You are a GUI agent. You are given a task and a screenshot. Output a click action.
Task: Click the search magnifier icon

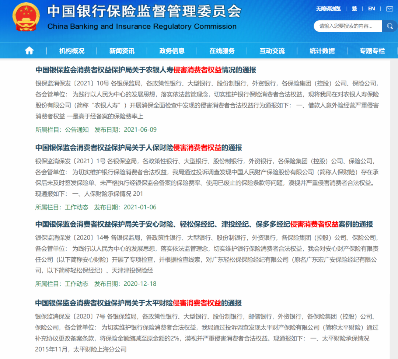390,26
